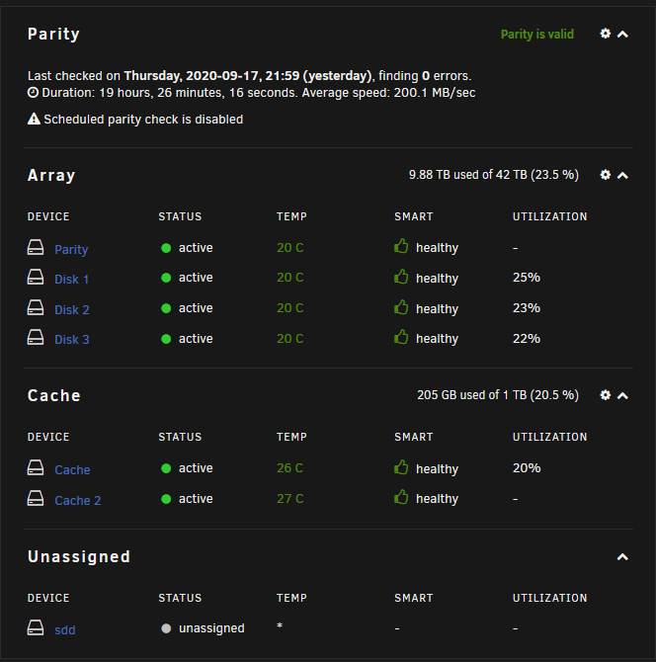Open the Disk 2 link

[72, 310]
